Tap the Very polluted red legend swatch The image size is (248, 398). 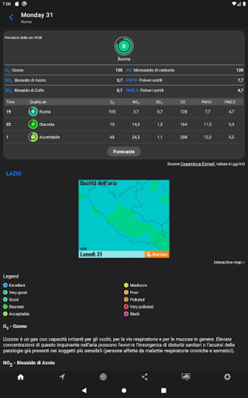pos(126,306)
